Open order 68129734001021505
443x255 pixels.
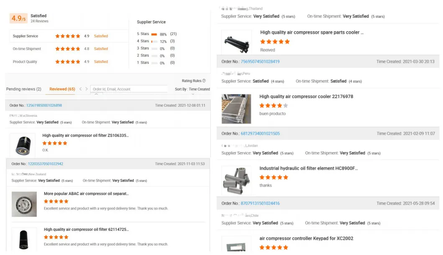260,133
